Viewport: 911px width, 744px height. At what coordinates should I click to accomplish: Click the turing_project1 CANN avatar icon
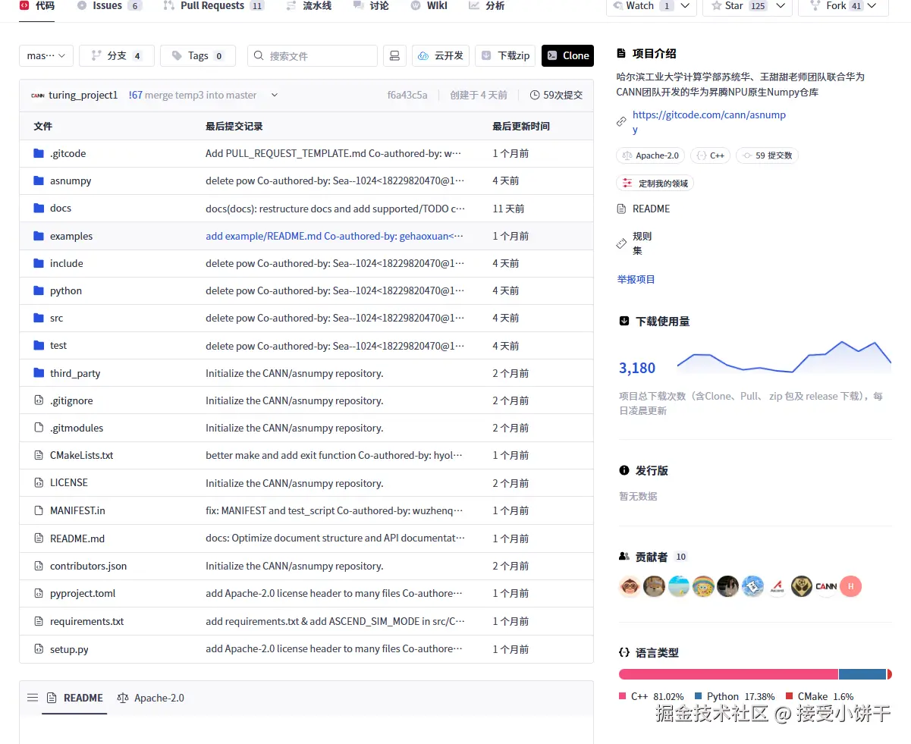[38, 96]
